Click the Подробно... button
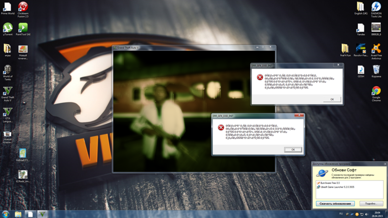This screenshot has width=388, height=218. (x=371, y=203)
